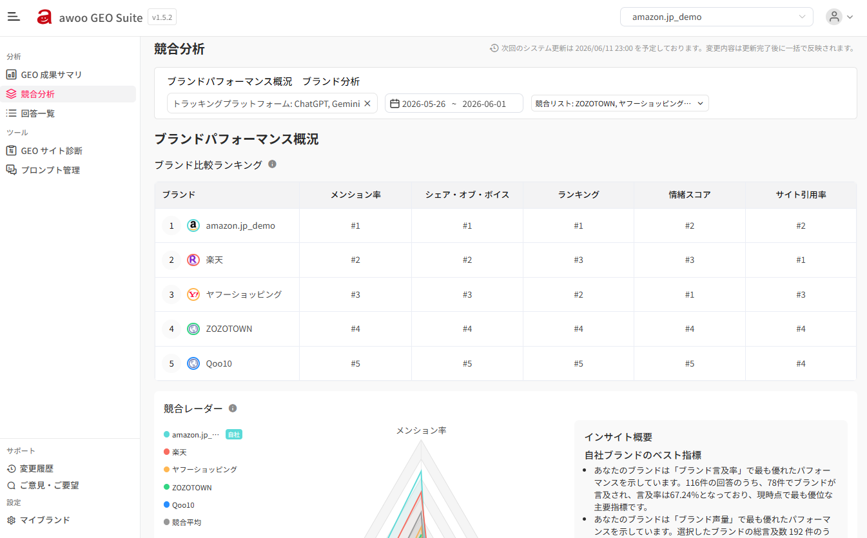Toggle the hamburger sidebar menu

tap(14, 17)
